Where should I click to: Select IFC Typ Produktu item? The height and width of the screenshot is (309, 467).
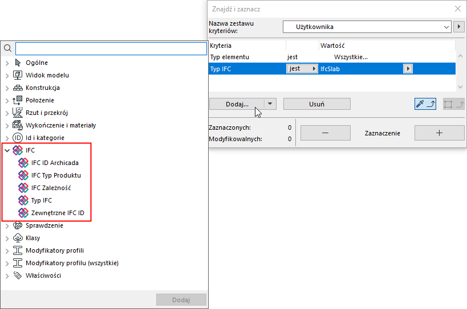pyautogui.click(x=56, y=175)
